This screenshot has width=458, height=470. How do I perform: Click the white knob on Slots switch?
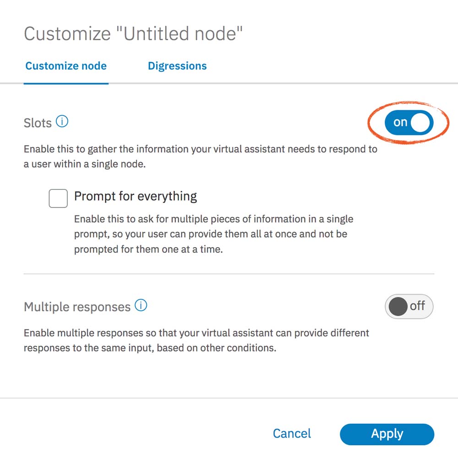click(x=420, y=122)
